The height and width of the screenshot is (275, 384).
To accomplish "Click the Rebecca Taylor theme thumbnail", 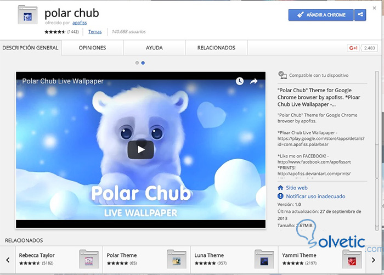I will [89, 259].
